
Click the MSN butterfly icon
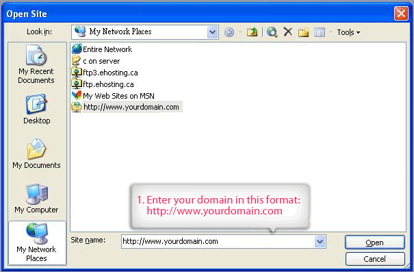click(77, 95)
